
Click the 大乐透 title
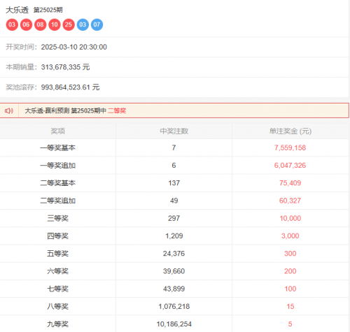pos(17,10)
